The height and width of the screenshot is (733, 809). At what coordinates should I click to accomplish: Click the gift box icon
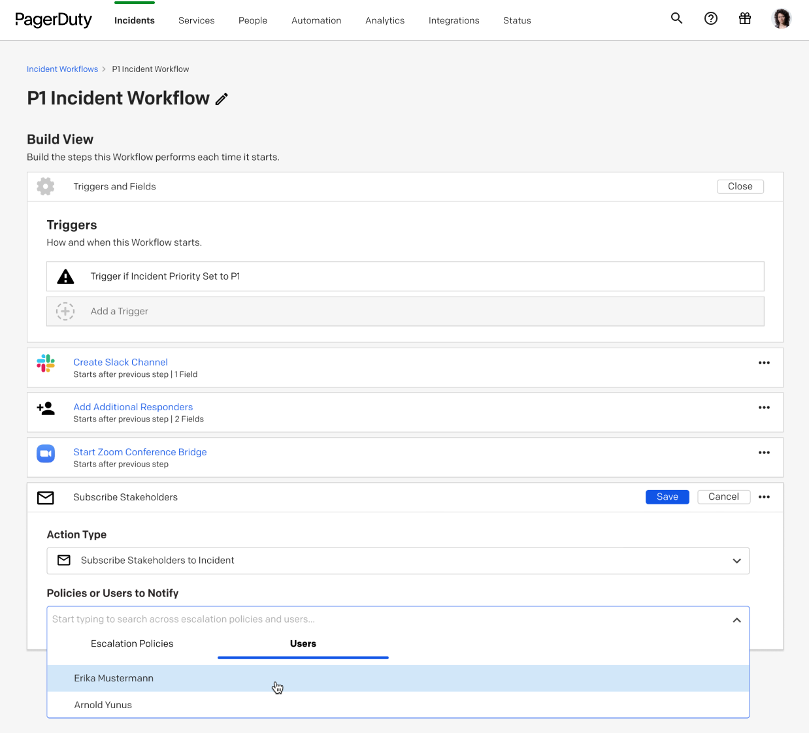(x=744, y=19)
